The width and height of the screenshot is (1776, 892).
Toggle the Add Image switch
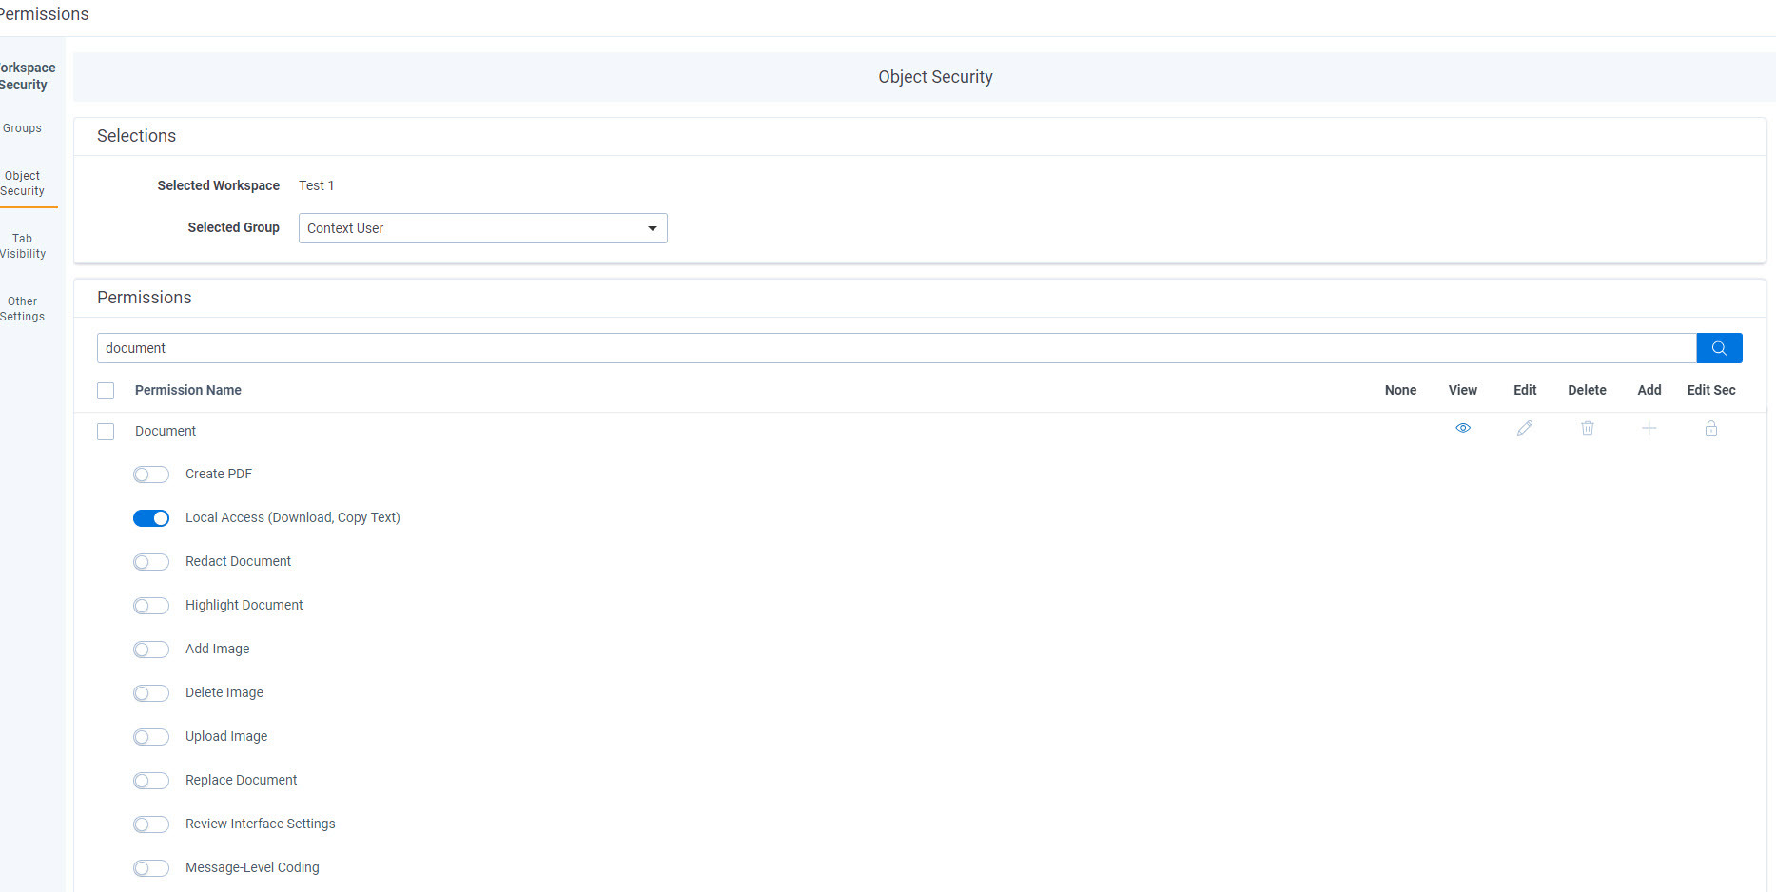pyautogui.click(x=151, y=650)
